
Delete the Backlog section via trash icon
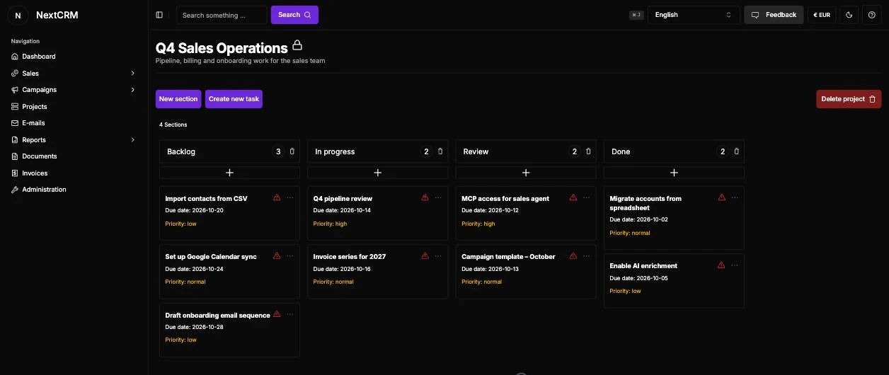[292, 151]
